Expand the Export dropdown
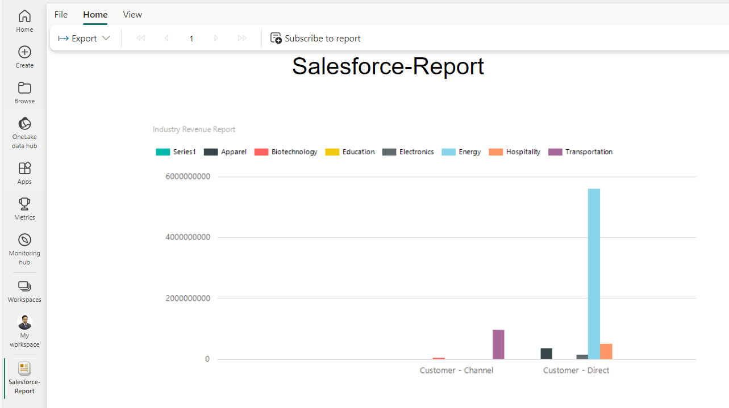Image resolution: width=729 pixels, height=408 pixels. click(x=84, y=39)
